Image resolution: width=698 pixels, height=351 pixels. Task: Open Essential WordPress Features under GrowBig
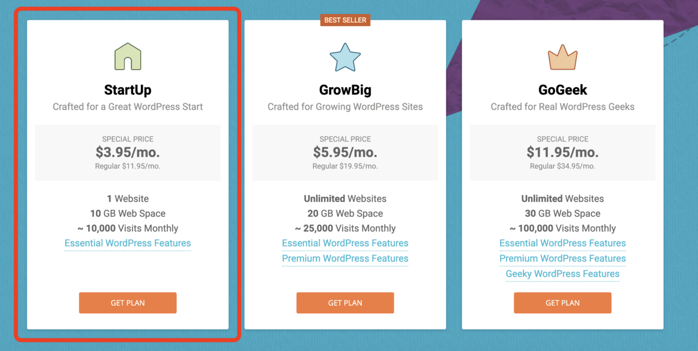point(345,243)
